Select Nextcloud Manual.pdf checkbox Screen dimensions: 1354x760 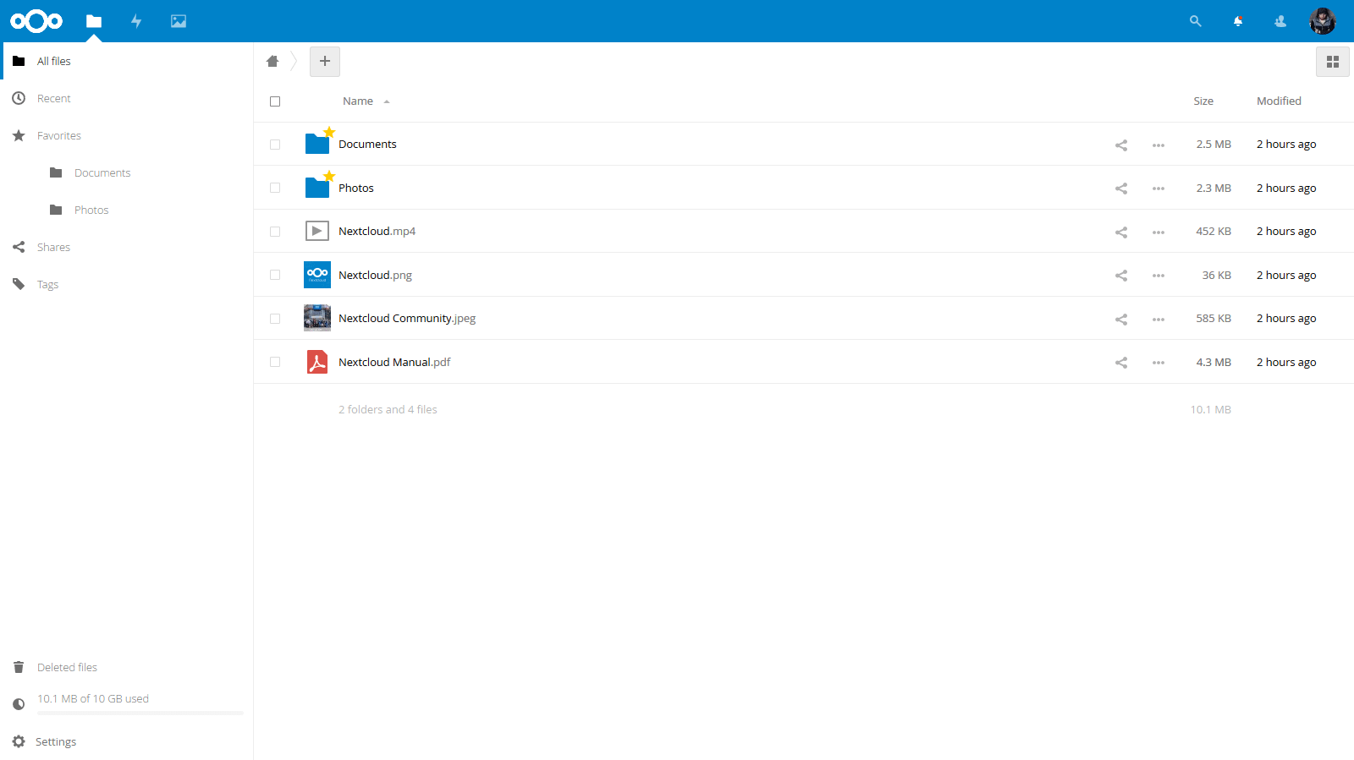click(275, 362)
